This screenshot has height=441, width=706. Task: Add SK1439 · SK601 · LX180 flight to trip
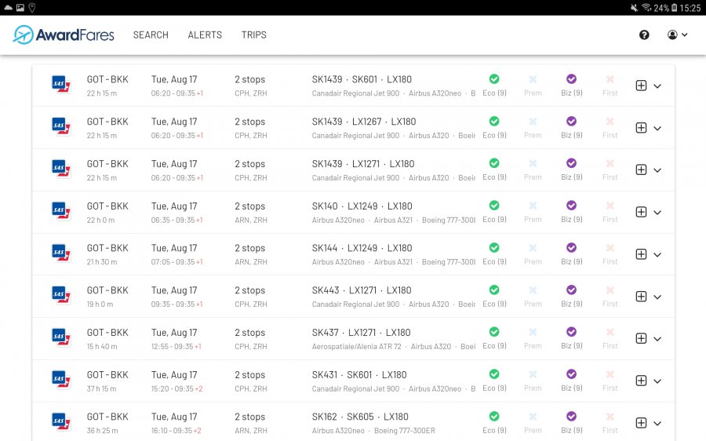point(641,86)
